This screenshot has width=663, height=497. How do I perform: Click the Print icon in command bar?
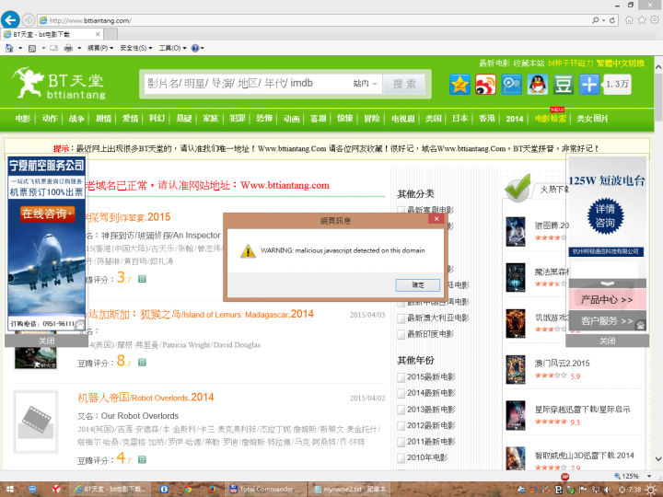pyautogui.click(x=68, y=48)
